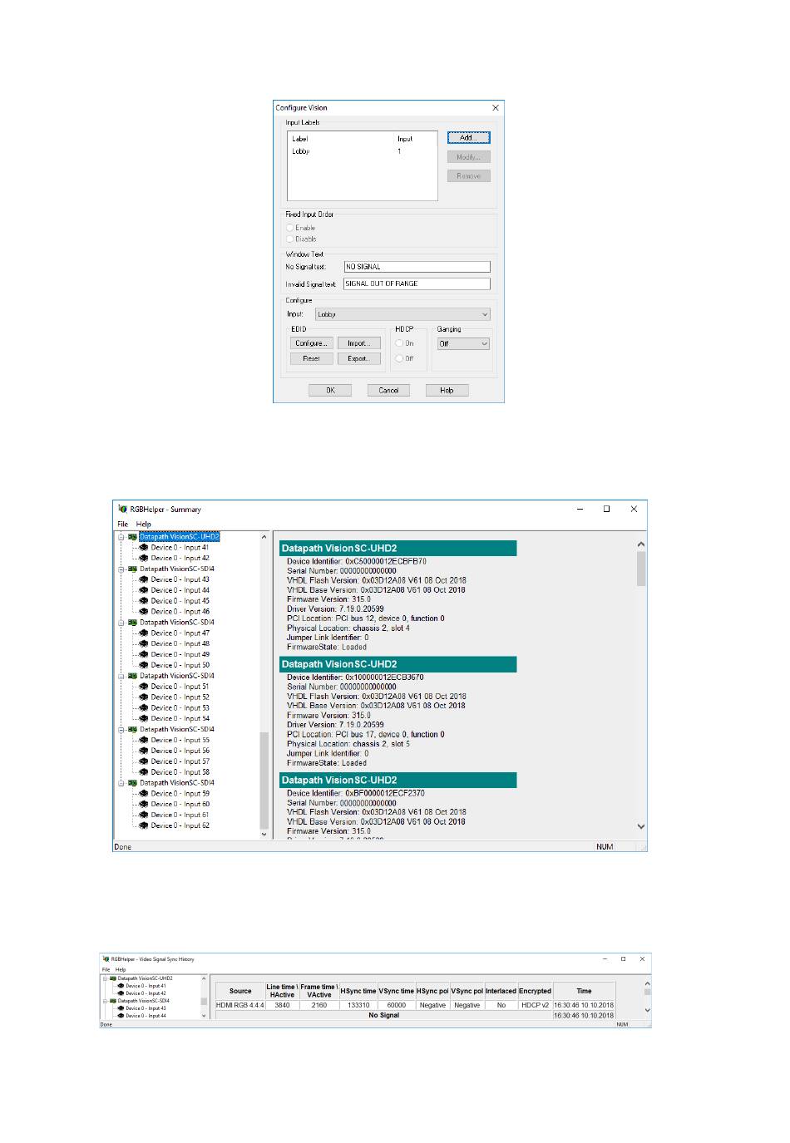Click the device icon beside Input 51 in Summary
This screenshot has height=1143, width=790.
coord(144,687)
